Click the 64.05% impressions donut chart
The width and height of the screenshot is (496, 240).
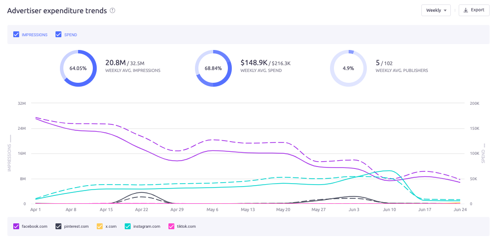(78, 69)
